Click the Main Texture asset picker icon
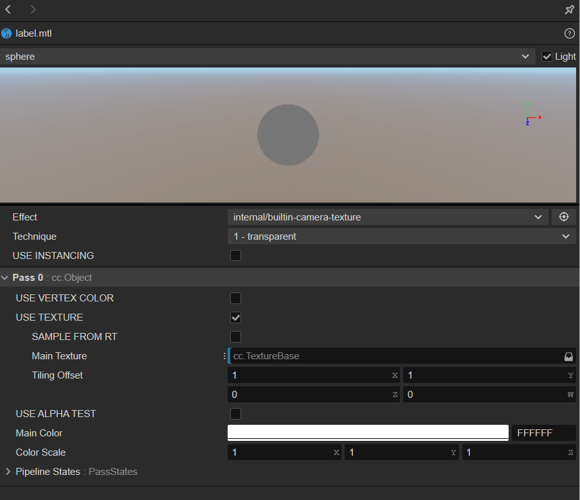The width and height of the screenshot is (580, 500). tap(568, 356)
